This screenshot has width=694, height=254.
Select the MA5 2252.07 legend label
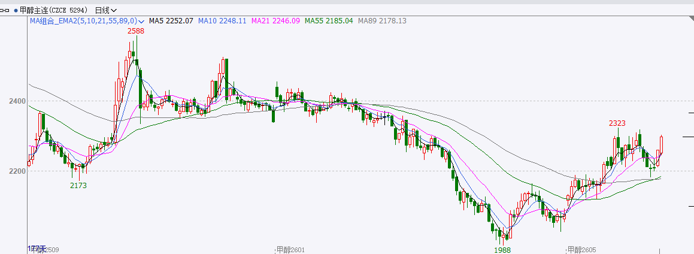[171, 21]
